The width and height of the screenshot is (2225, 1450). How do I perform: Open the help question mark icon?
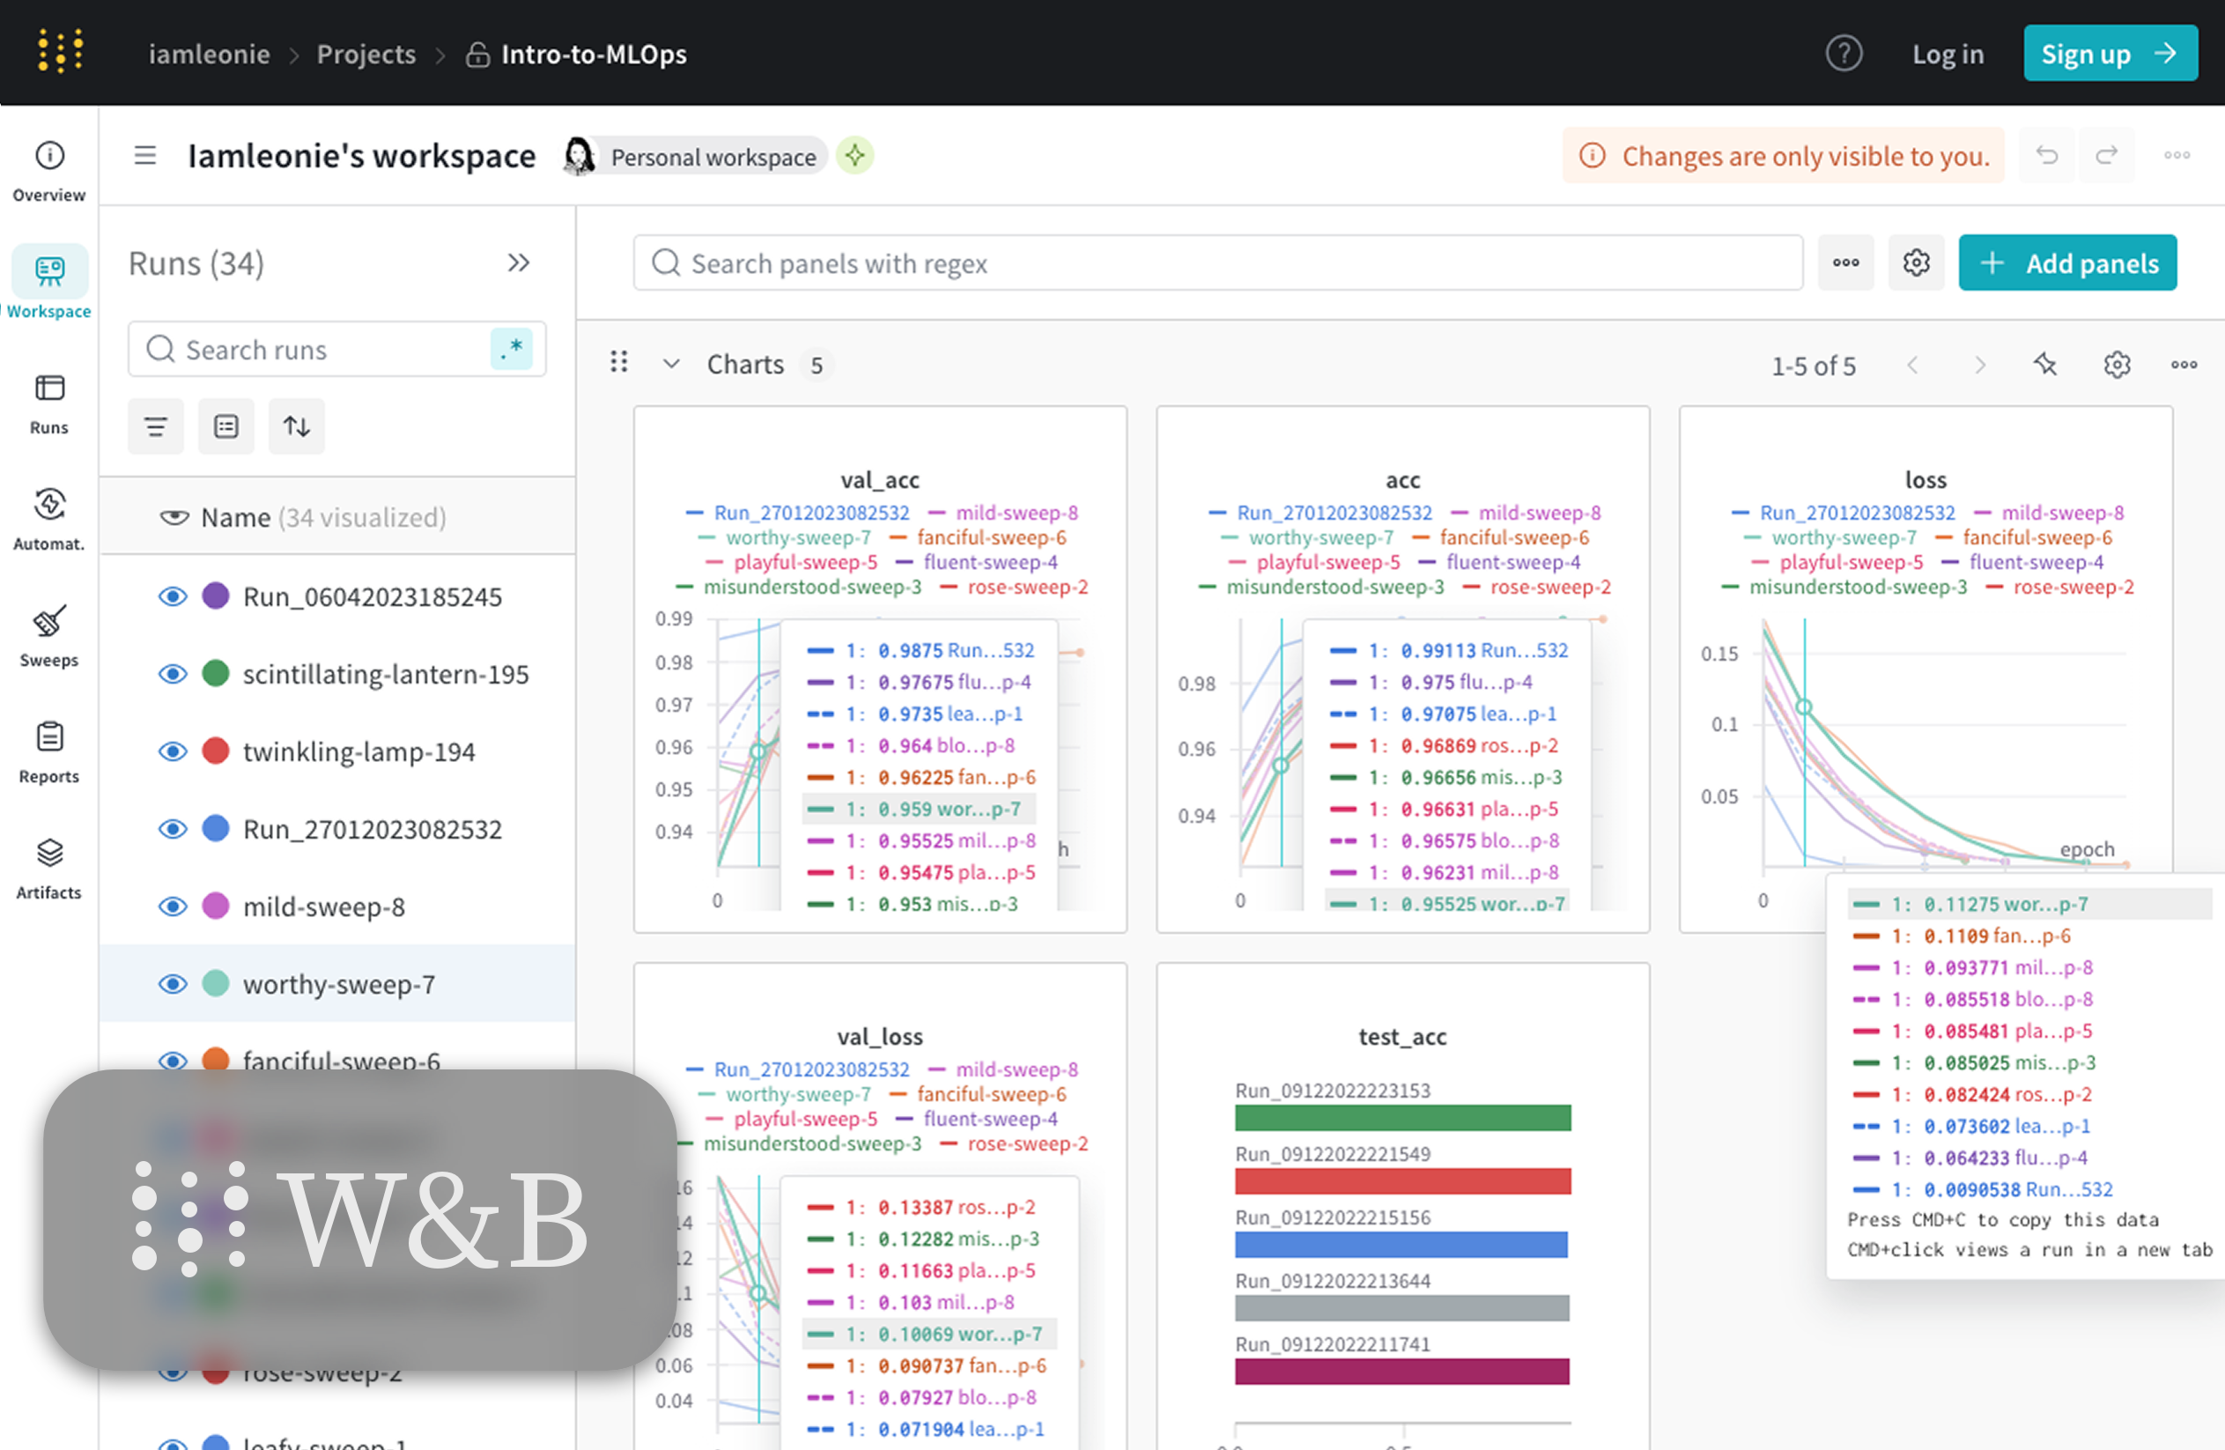1844,53
